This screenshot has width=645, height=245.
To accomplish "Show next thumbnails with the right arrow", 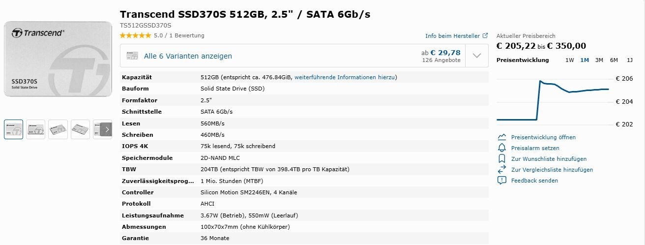I will coord(107,129).
